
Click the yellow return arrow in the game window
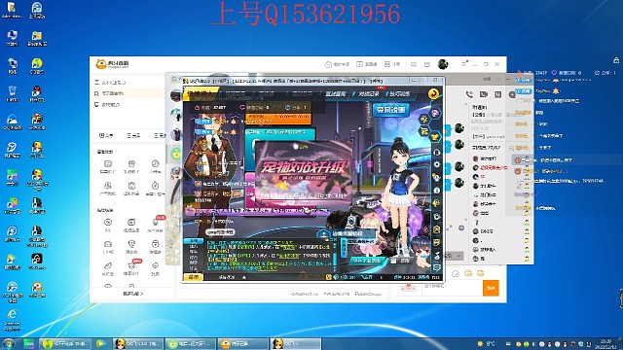(x=433, y=94)
